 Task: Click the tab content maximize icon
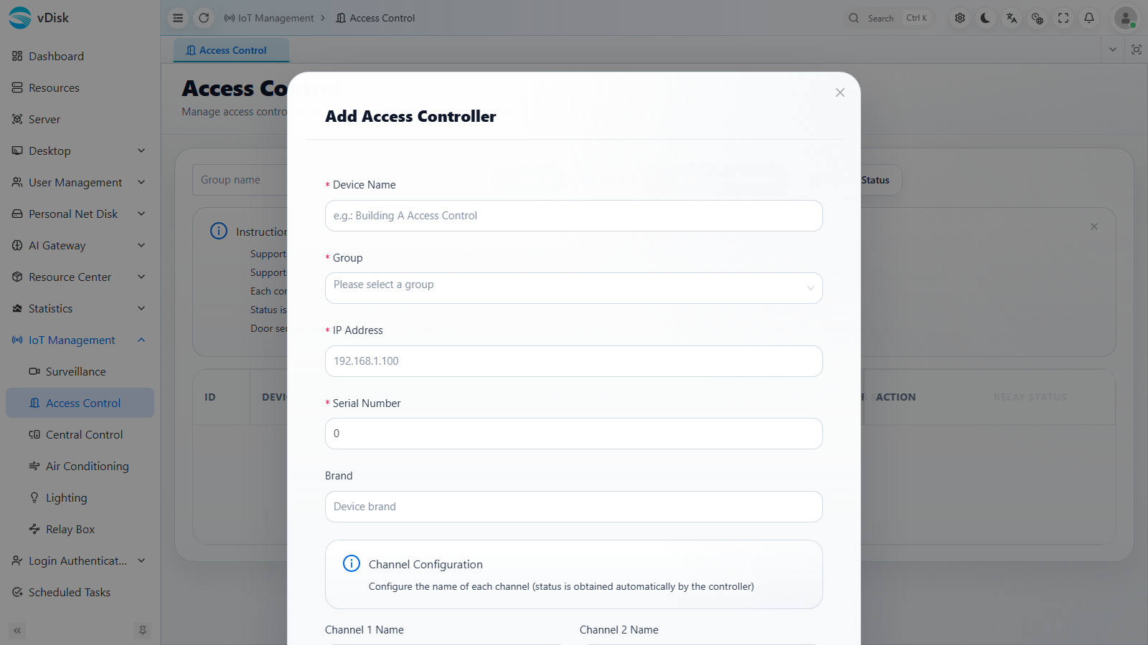pyautogui.click(x=1137, y=49)
